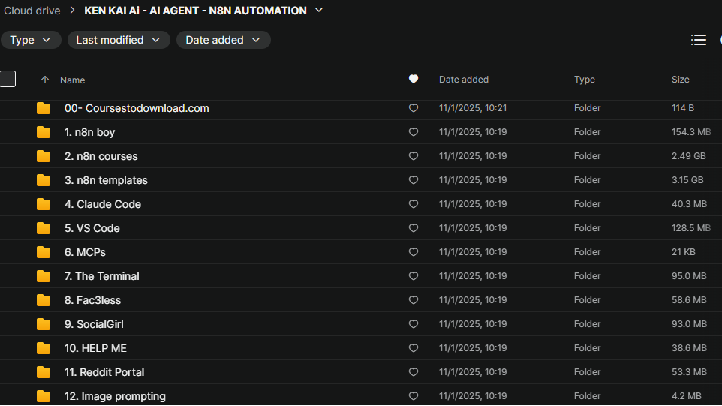Click folder icon for Reddit Portal
This screenshot has width=722, height=406.
[44, 372]
